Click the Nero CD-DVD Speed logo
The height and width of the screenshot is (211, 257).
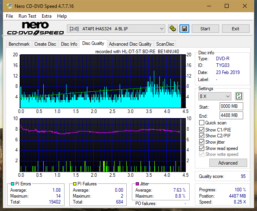tap(35, 29)
